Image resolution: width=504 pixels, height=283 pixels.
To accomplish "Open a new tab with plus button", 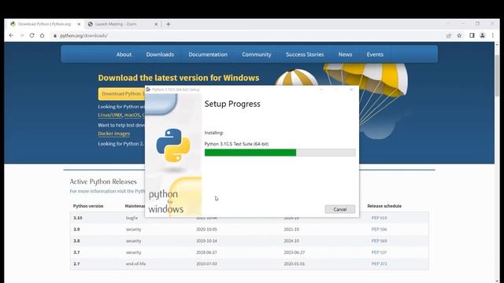I will [x=168, y=24].
